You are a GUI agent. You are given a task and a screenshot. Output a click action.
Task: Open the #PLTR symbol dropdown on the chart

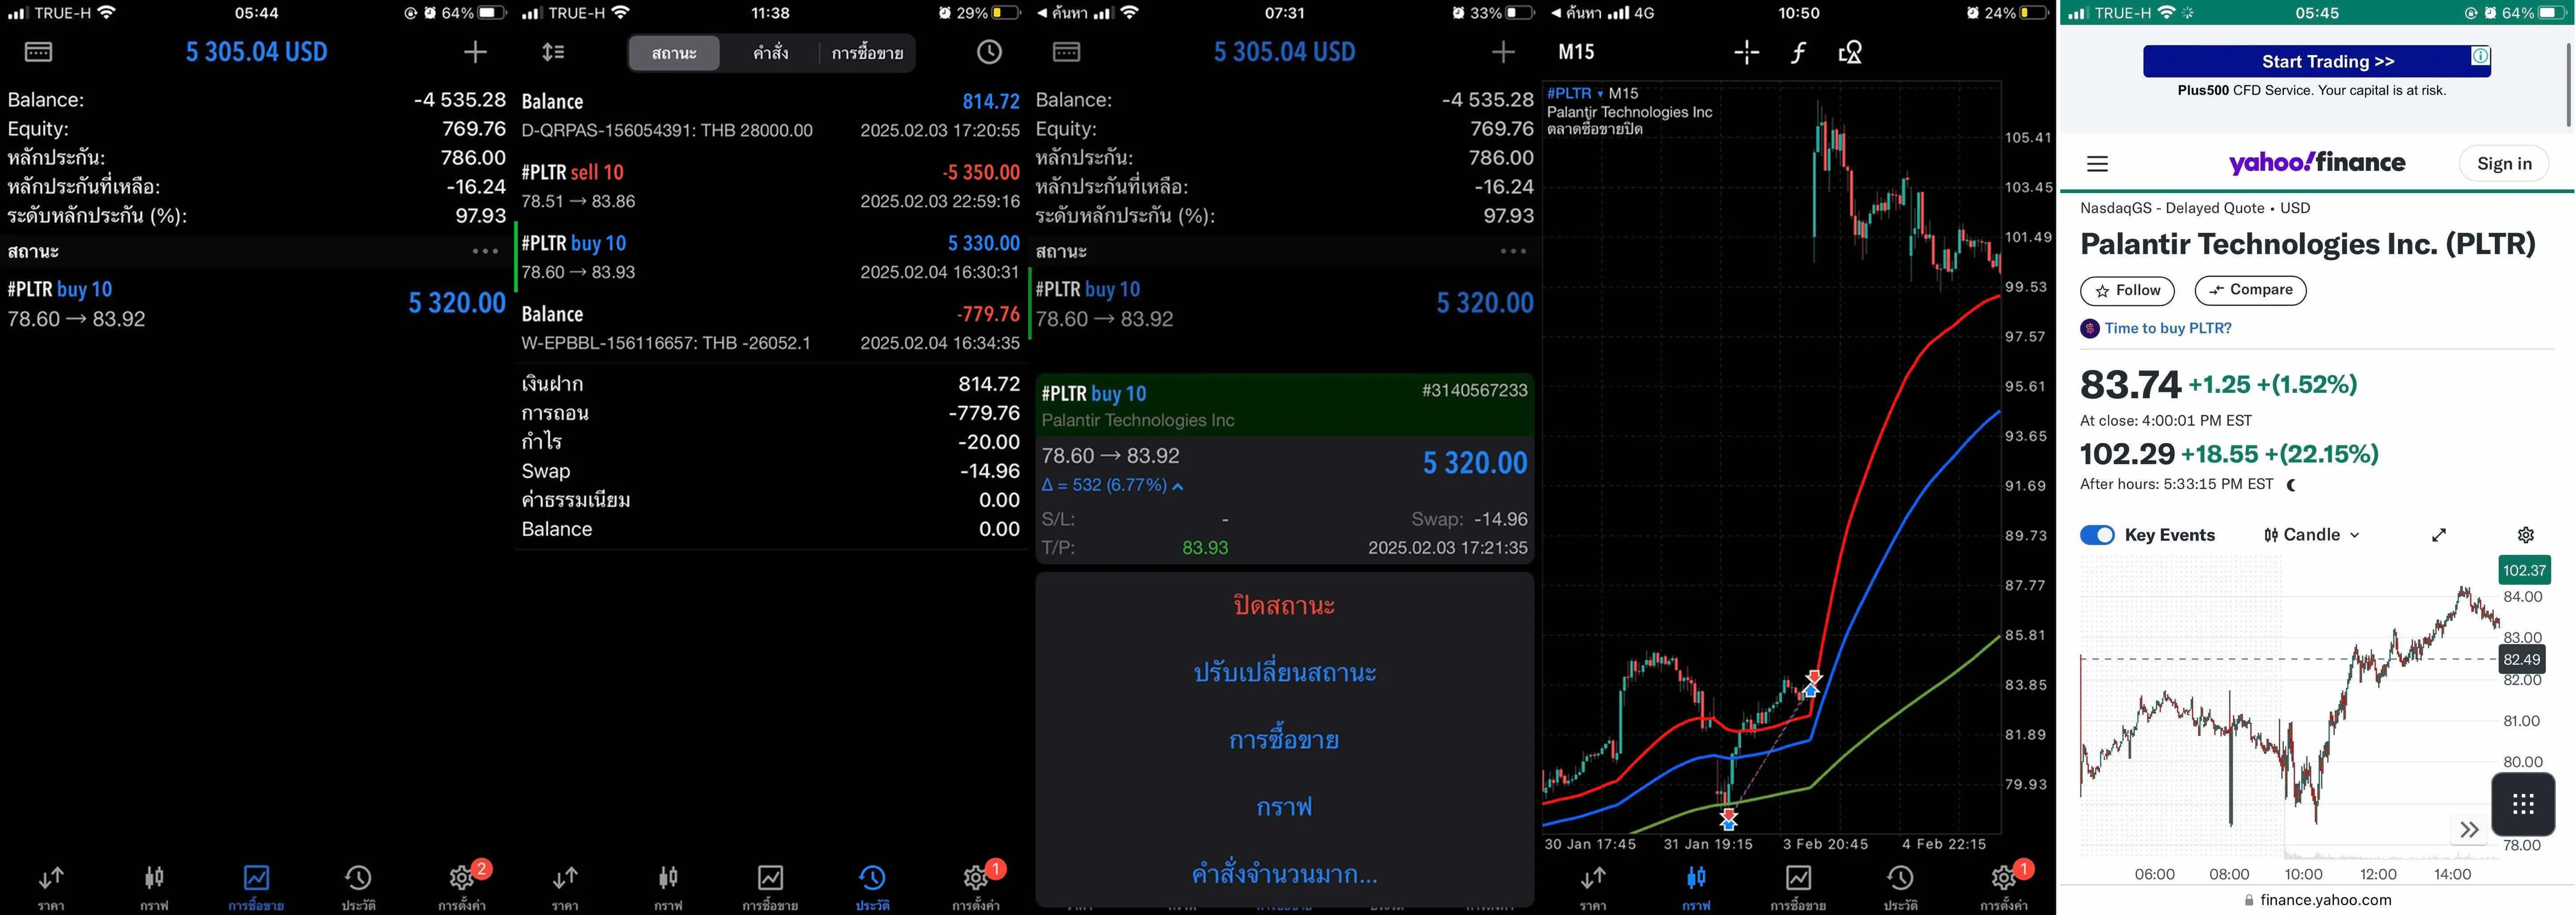pyautogui.click(x=1575, y=93)
